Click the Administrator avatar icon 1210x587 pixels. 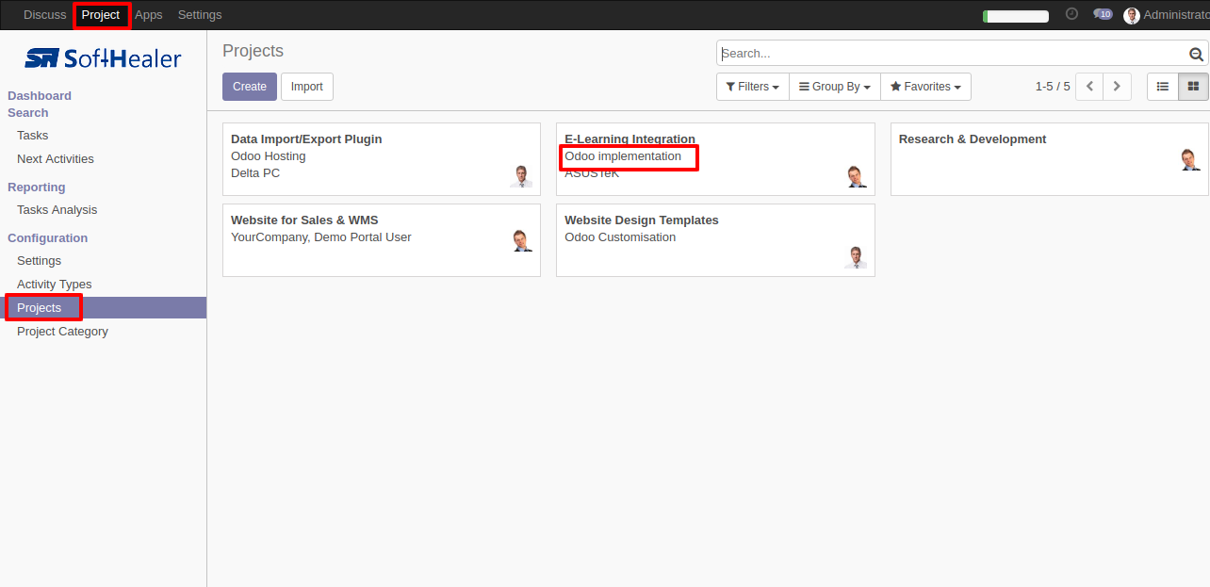pyautogui.click(x=1132, y=15)
